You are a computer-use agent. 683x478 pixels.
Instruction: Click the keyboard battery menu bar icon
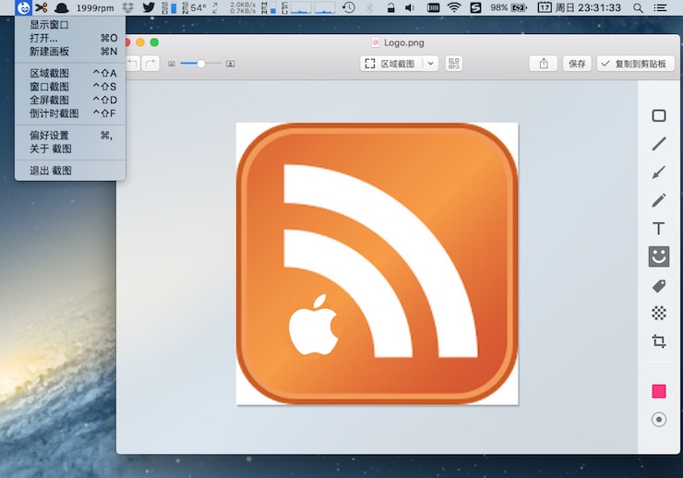pyautogui.click(x=433, y=7)
